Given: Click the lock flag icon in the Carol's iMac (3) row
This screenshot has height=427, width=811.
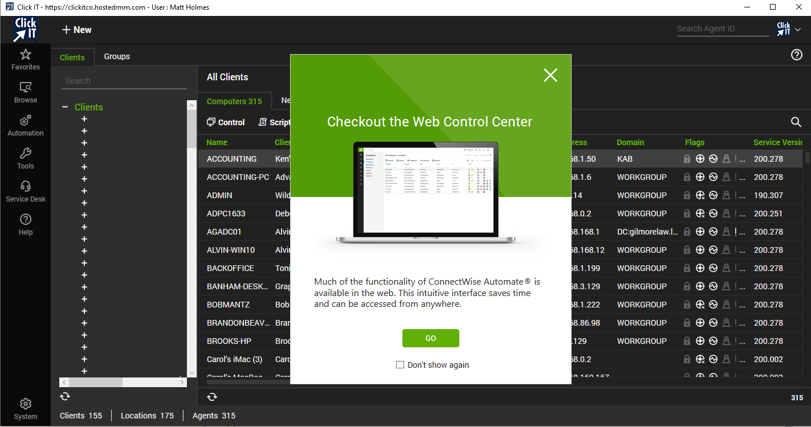Looking at the screenshot, I should pyautogui.click(x=687, y=359).
